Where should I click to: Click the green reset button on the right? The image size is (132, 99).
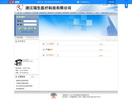coord(32,28)
